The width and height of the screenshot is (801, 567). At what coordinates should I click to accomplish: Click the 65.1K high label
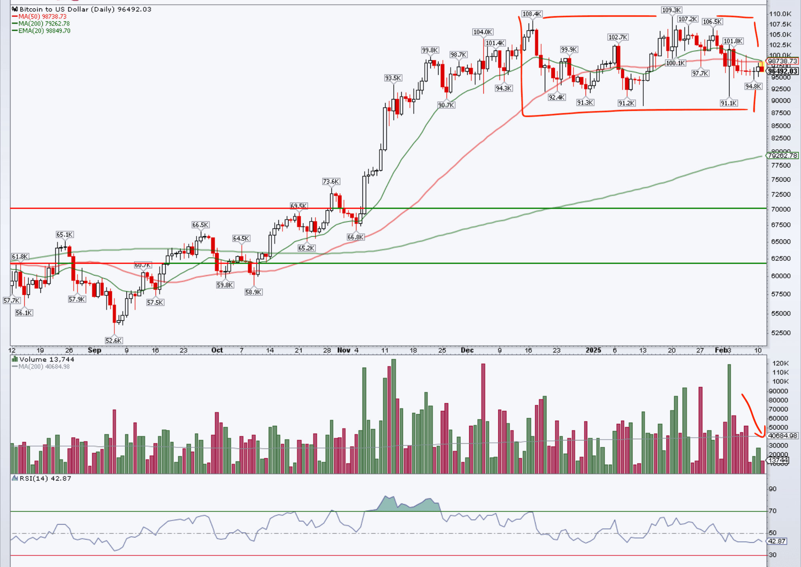click(65, 235)
